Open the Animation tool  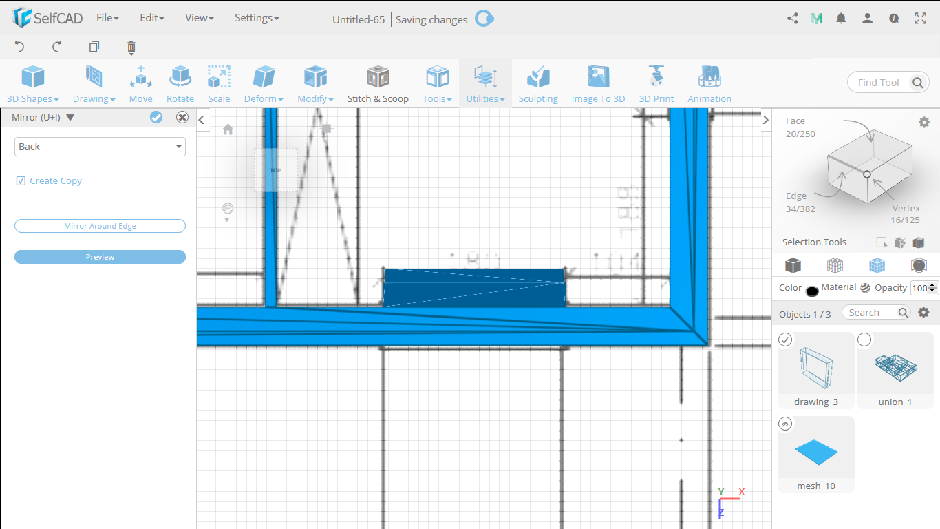click(x=709, y=84)
